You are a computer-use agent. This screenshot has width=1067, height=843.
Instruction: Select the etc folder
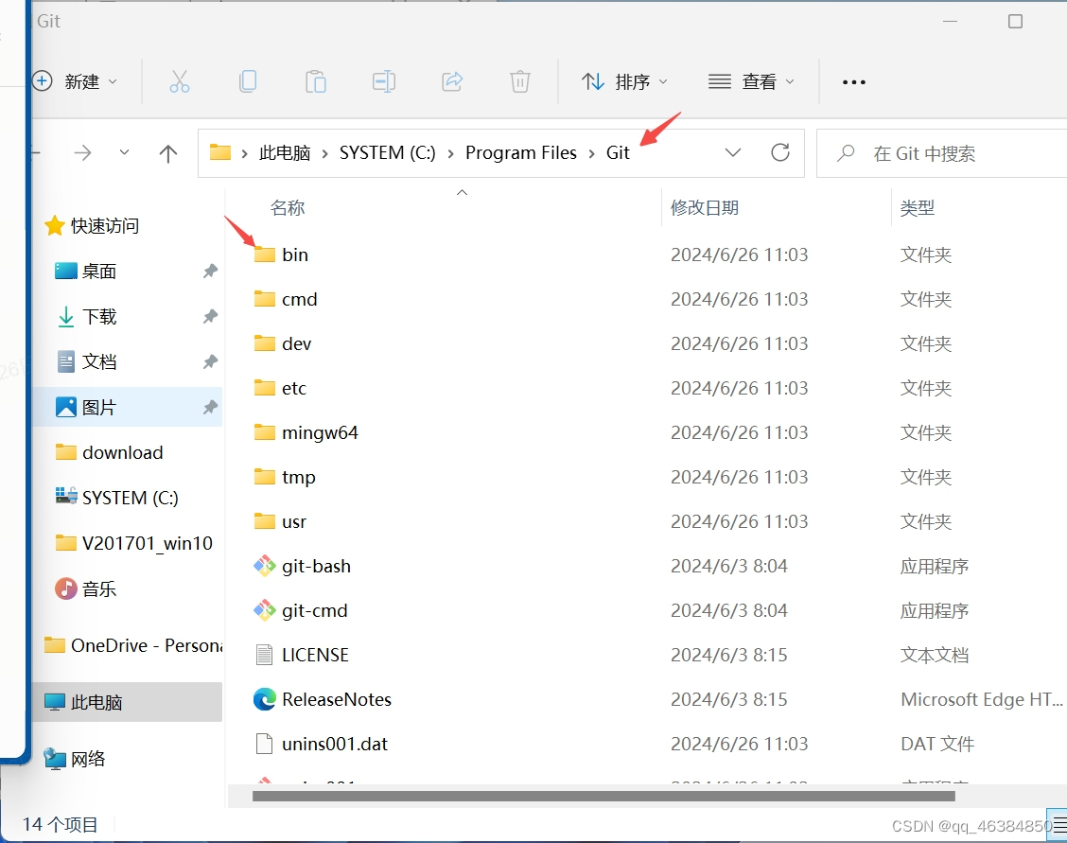[294, 389]
